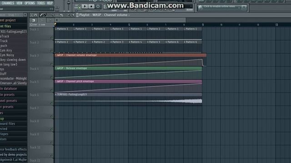Open the VIEW menu
Image resolution: width=291 pixels, height=163 pixels.
pyautogui.click(x=19, y=3)
